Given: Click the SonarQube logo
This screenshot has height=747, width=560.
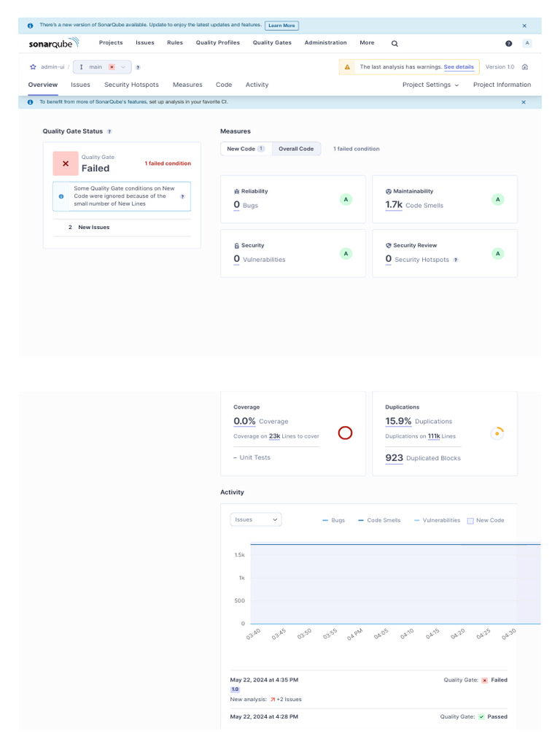Looking at the screenshot, I should [x=54, y=43].
